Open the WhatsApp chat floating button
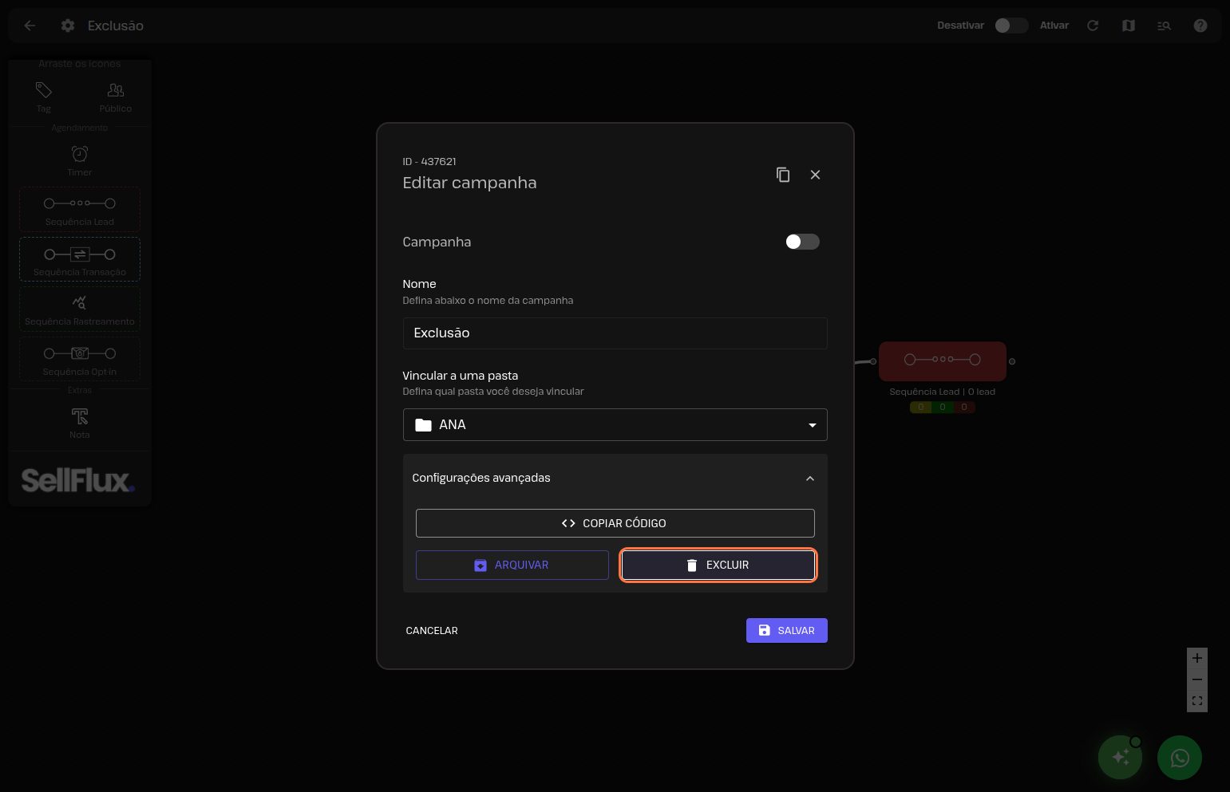The height and width of the screenshot is (792, 1230). tap(1179, 758)
